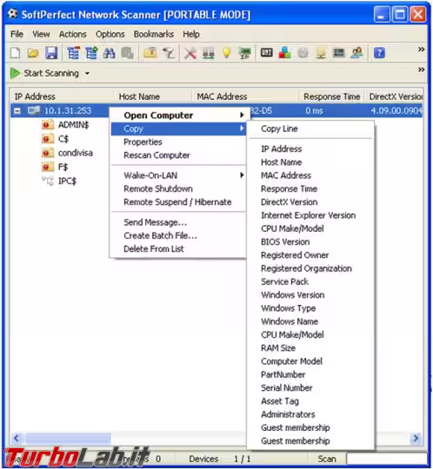
Task: Click the horizontal scrollbar left arrow
Action: tap(17, 439)
